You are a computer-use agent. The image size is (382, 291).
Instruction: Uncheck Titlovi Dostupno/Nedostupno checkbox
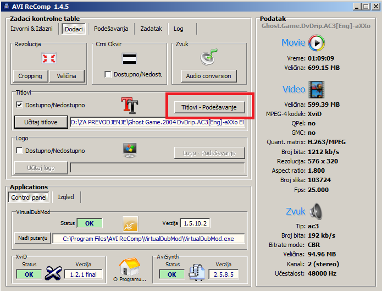coord(19,105)
